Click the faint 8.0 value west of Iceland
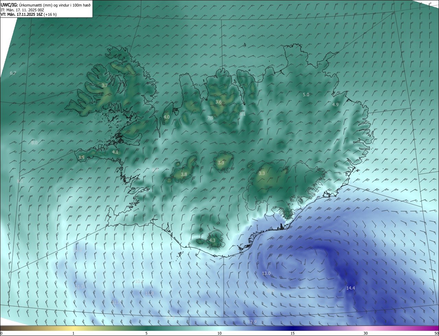Image resolution: width=439 pixels, height=336 pixels. (x=34, y=143)
